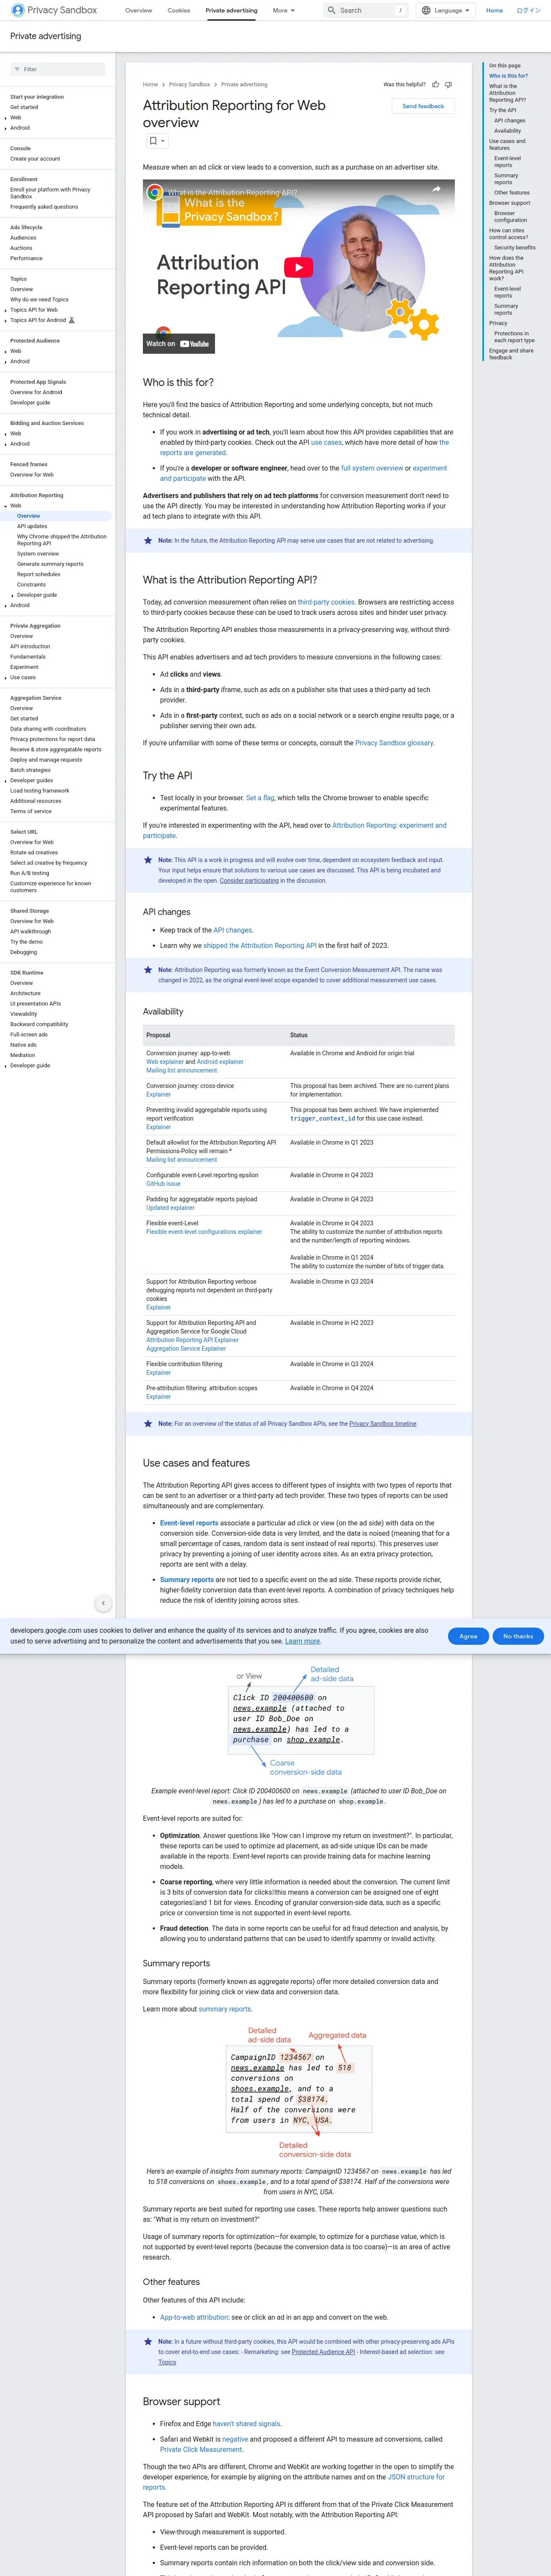551x2576 pixels.
Task: Open the Learn more cookie link
Action: [303, 1641]
